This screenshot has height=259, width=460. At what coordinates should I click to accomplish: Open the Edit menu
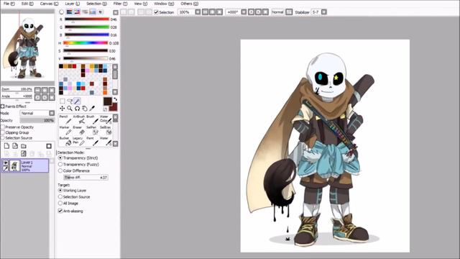pyautogui.click(x=27, y=4)
